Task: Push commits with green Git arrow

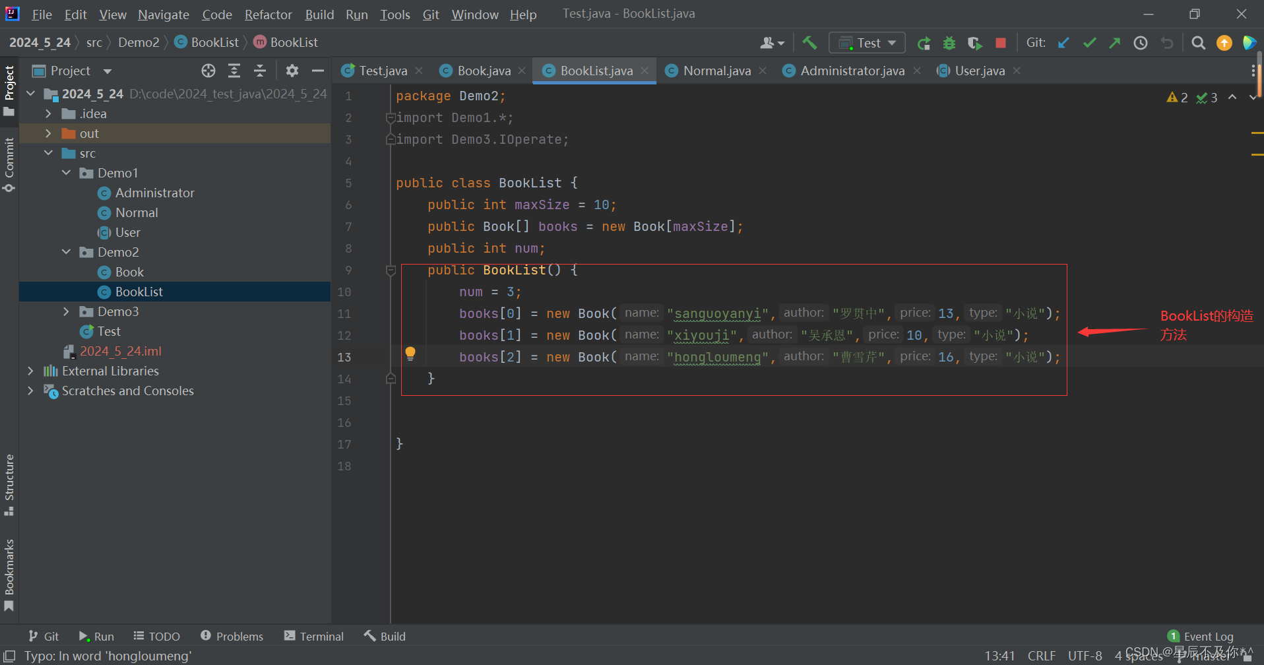Action: click(1114, 42)
